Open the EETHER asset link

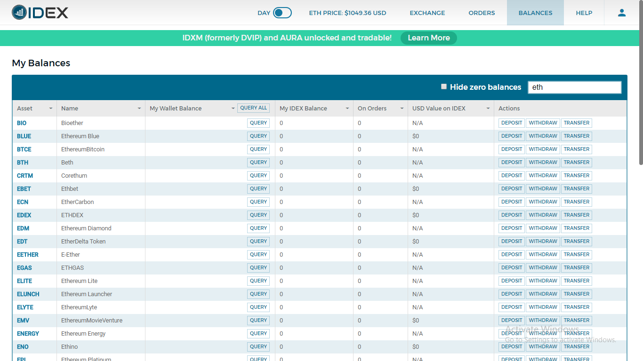tap(28, 255)
